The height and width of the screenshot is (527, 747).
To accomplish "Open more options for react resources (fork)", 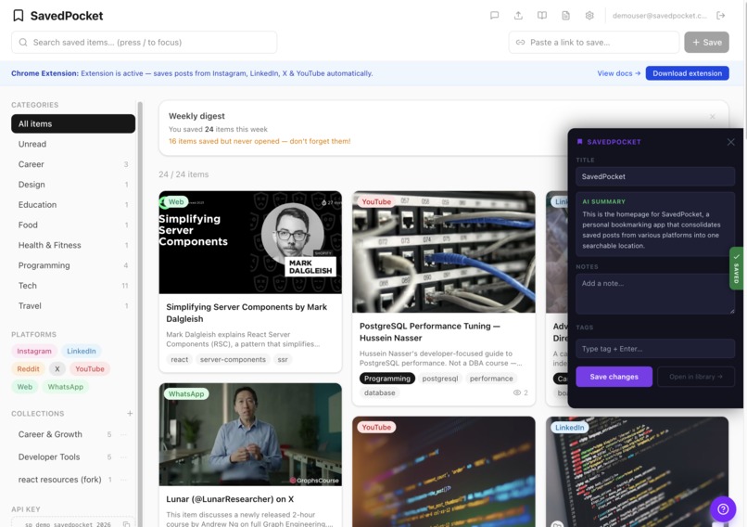I will point(124,480).
